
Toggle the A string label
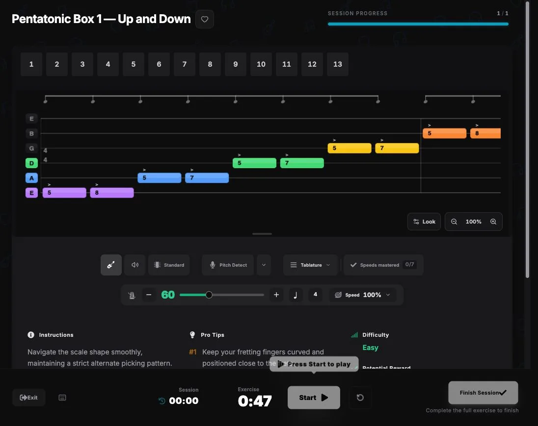tap(31, 178)
